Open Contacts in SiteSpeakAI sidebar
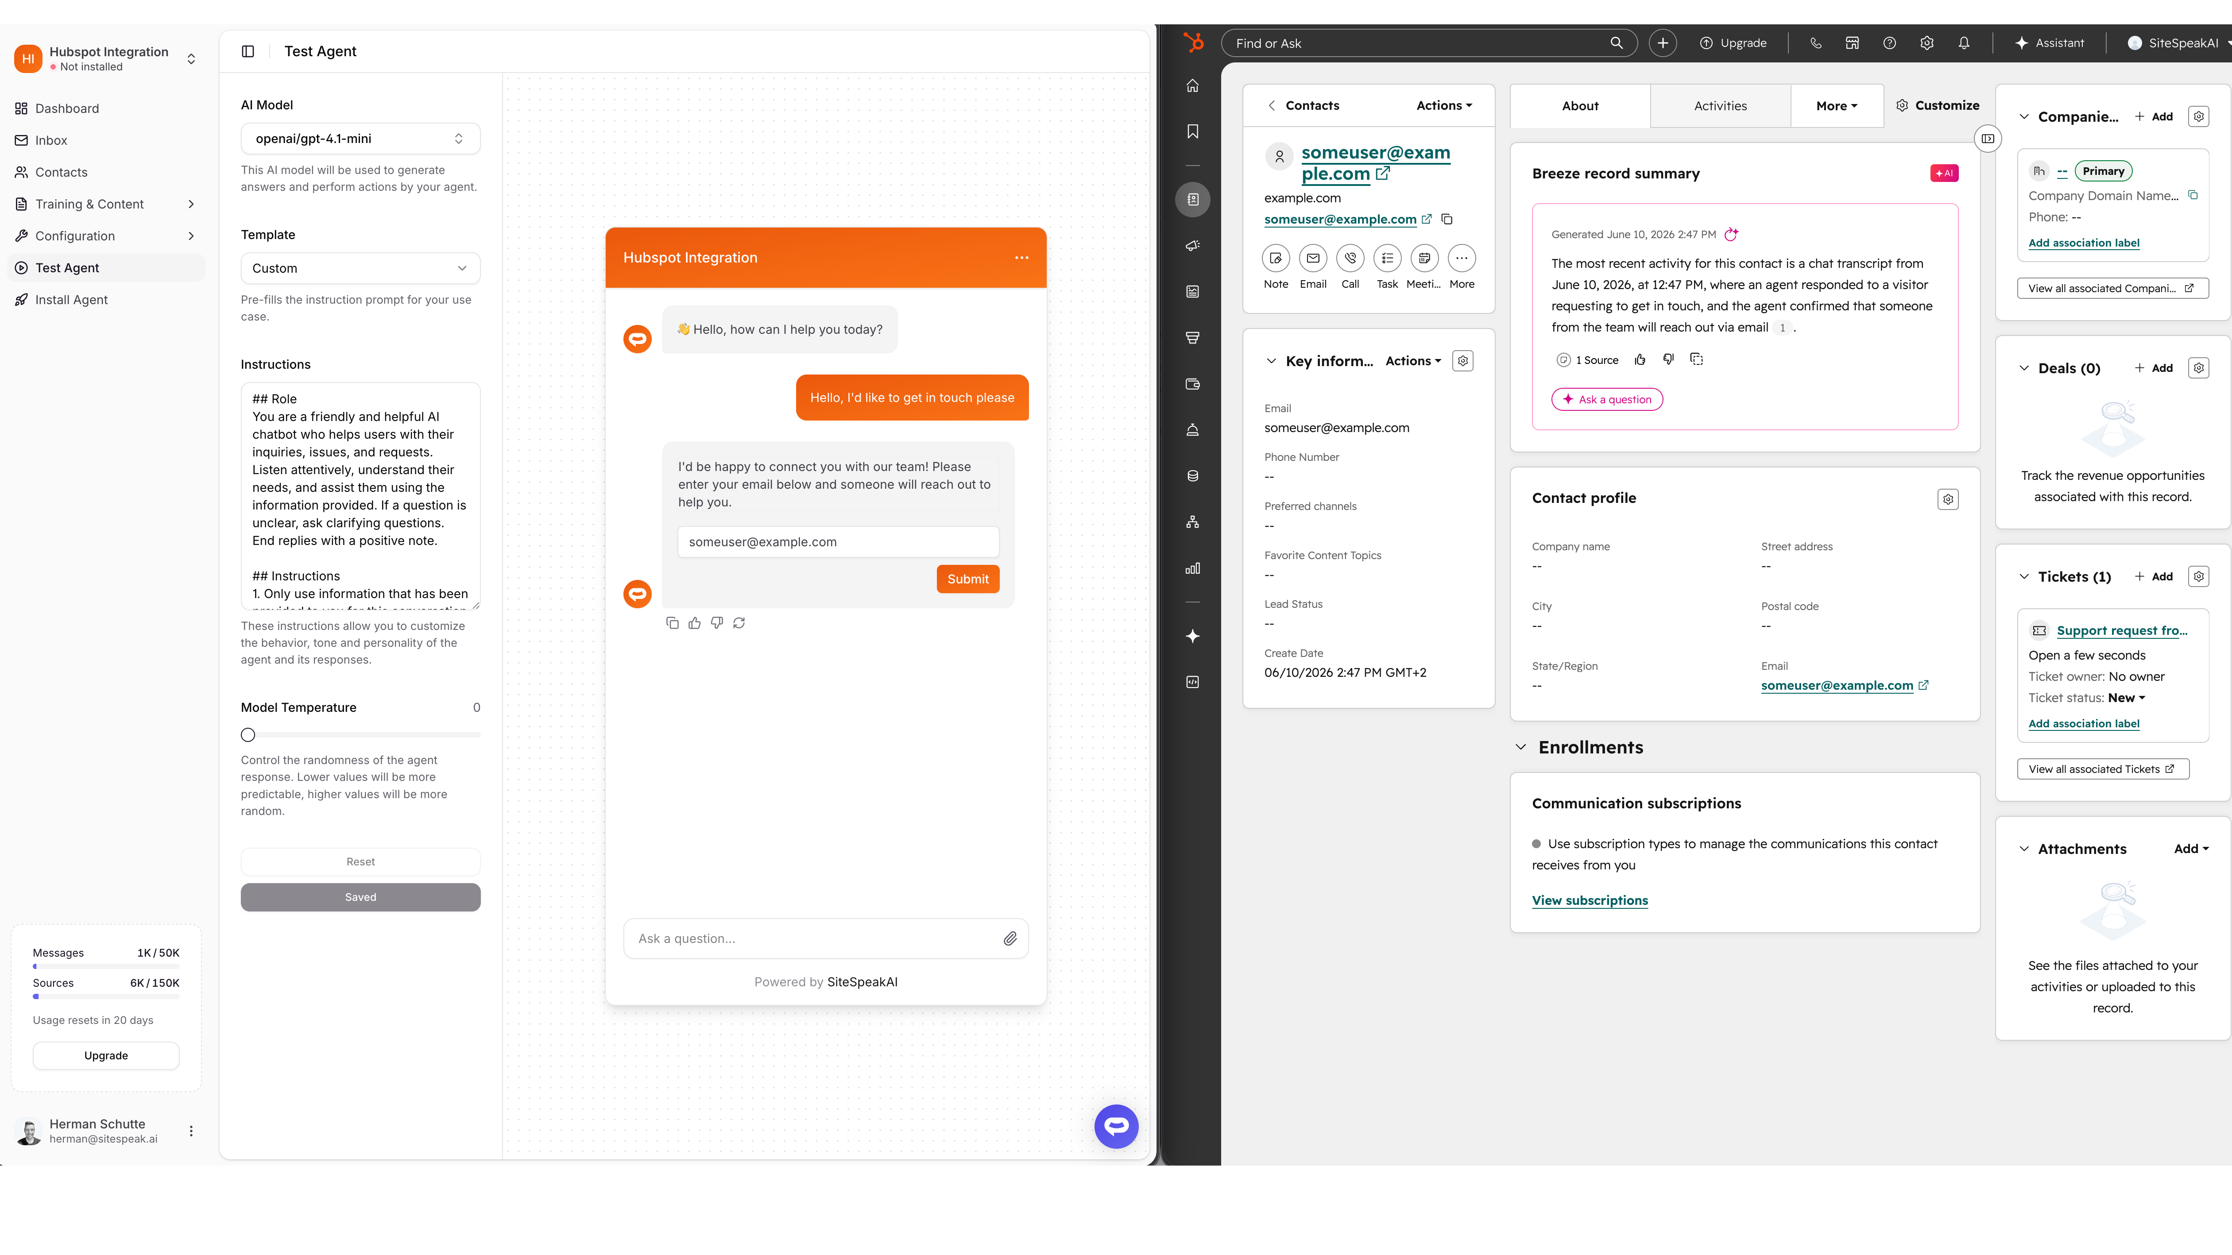 point(106,171)
